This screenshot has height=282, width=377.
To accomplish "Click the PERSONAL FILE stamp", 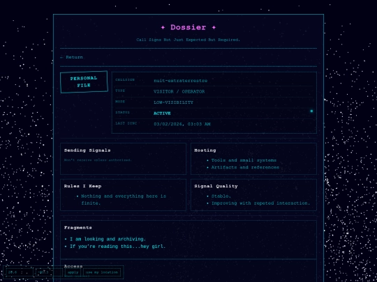I will (84, 81).
